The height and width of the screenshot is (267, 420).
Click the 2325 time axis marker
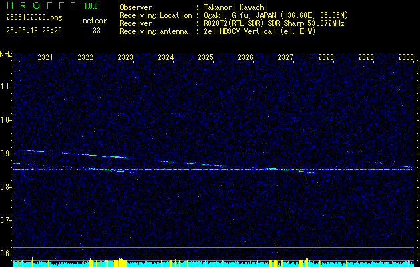206,57
